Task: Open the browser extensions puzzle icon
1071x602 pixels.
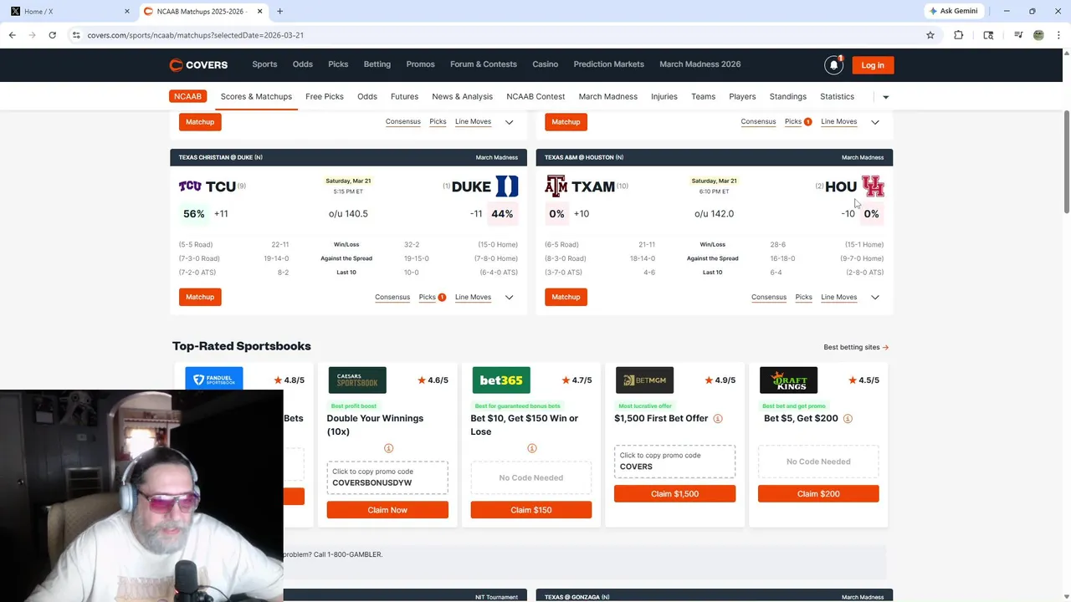Action: tap(958, 35)
